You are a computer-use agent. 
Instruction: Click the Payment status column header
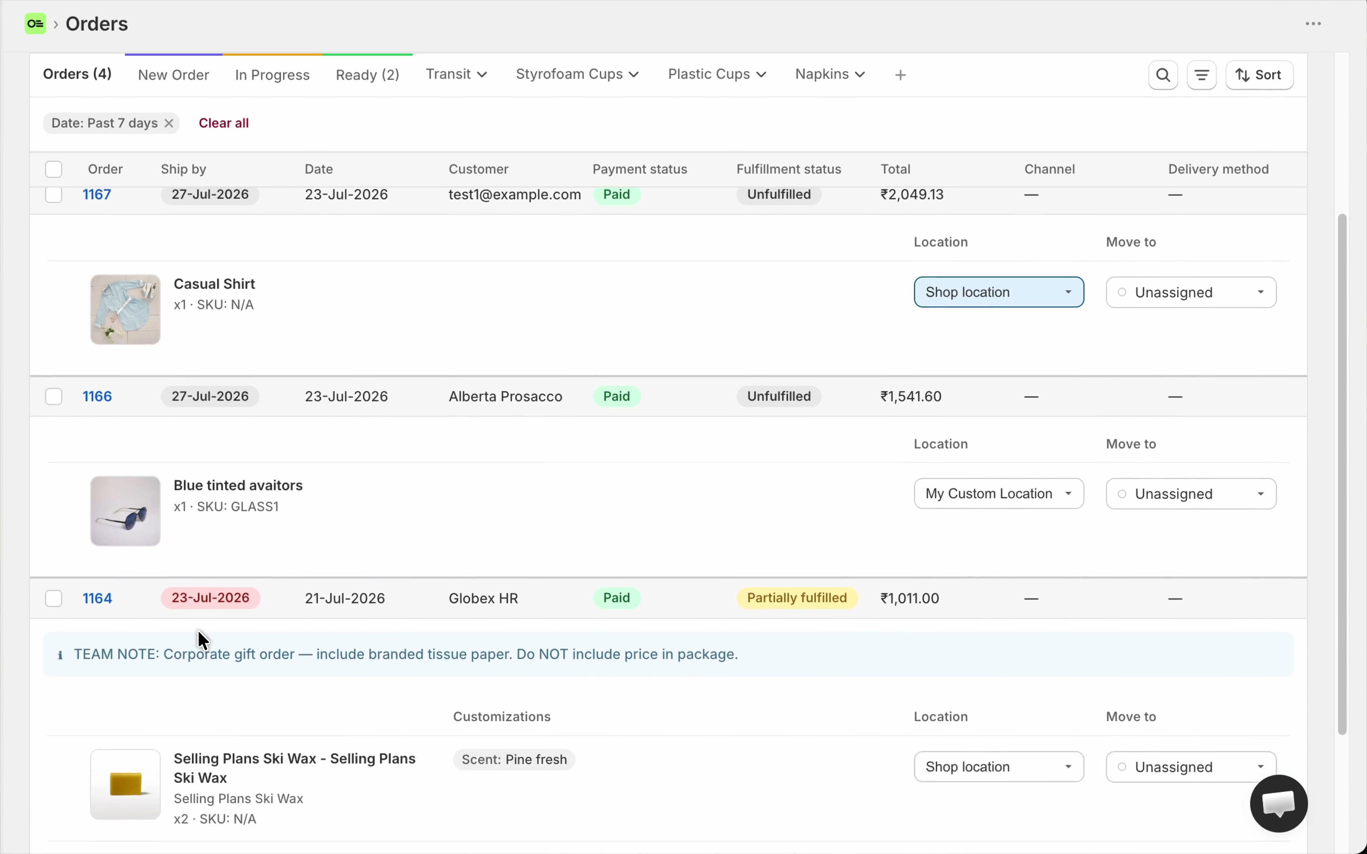tap(640, 170)
